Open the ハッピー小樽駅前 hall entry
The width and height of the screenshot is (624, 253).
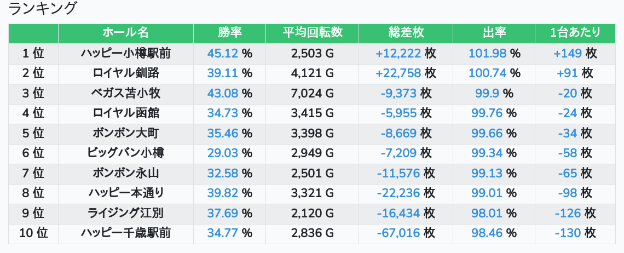pyautogui.click(x=125, y=53)
